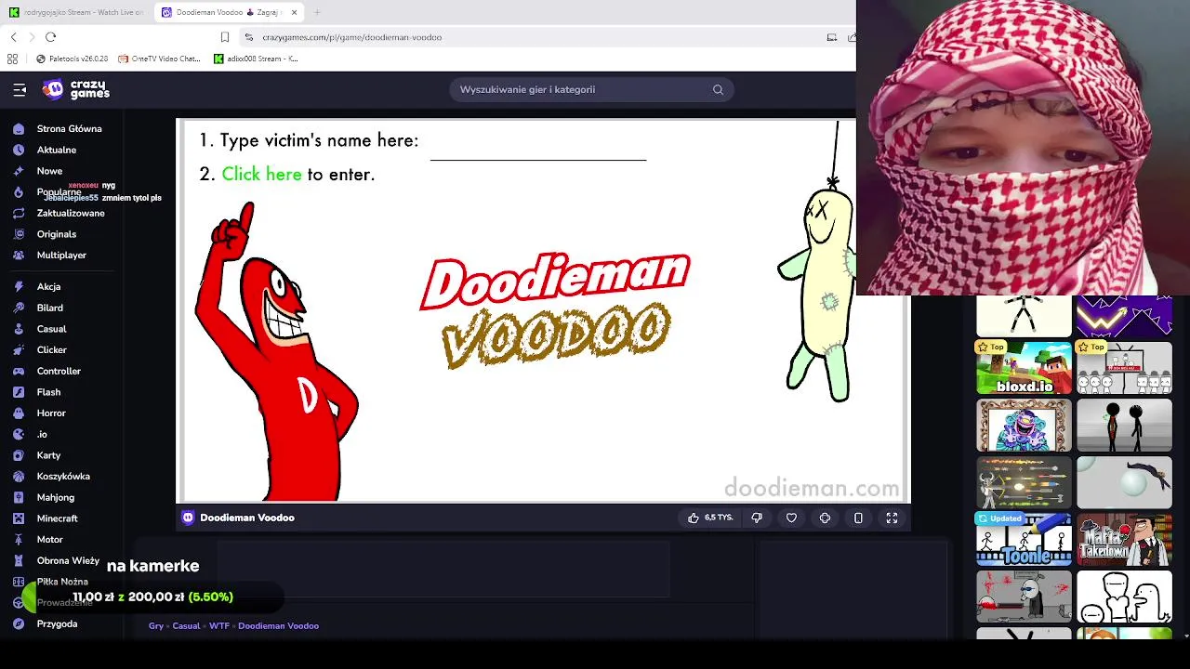
Task: Bookmark this page icon
Action: 225,37
